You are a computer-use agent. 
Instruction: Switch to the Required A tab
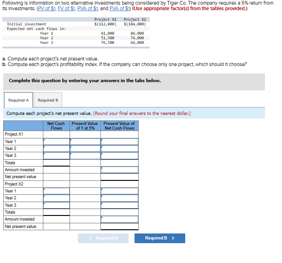point(18,100)
